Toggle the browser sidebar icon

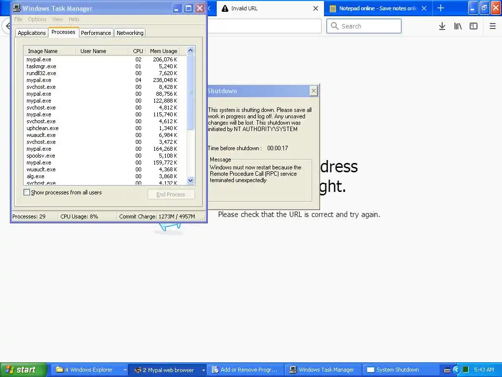[474, 27]
